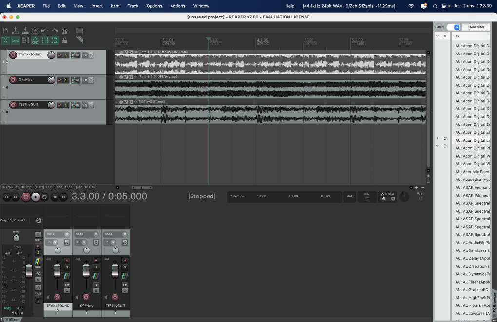Viewport: 497px width, 322px height.
Task: Click the Redo arrow in the toolbar
Action: point(55,31)
